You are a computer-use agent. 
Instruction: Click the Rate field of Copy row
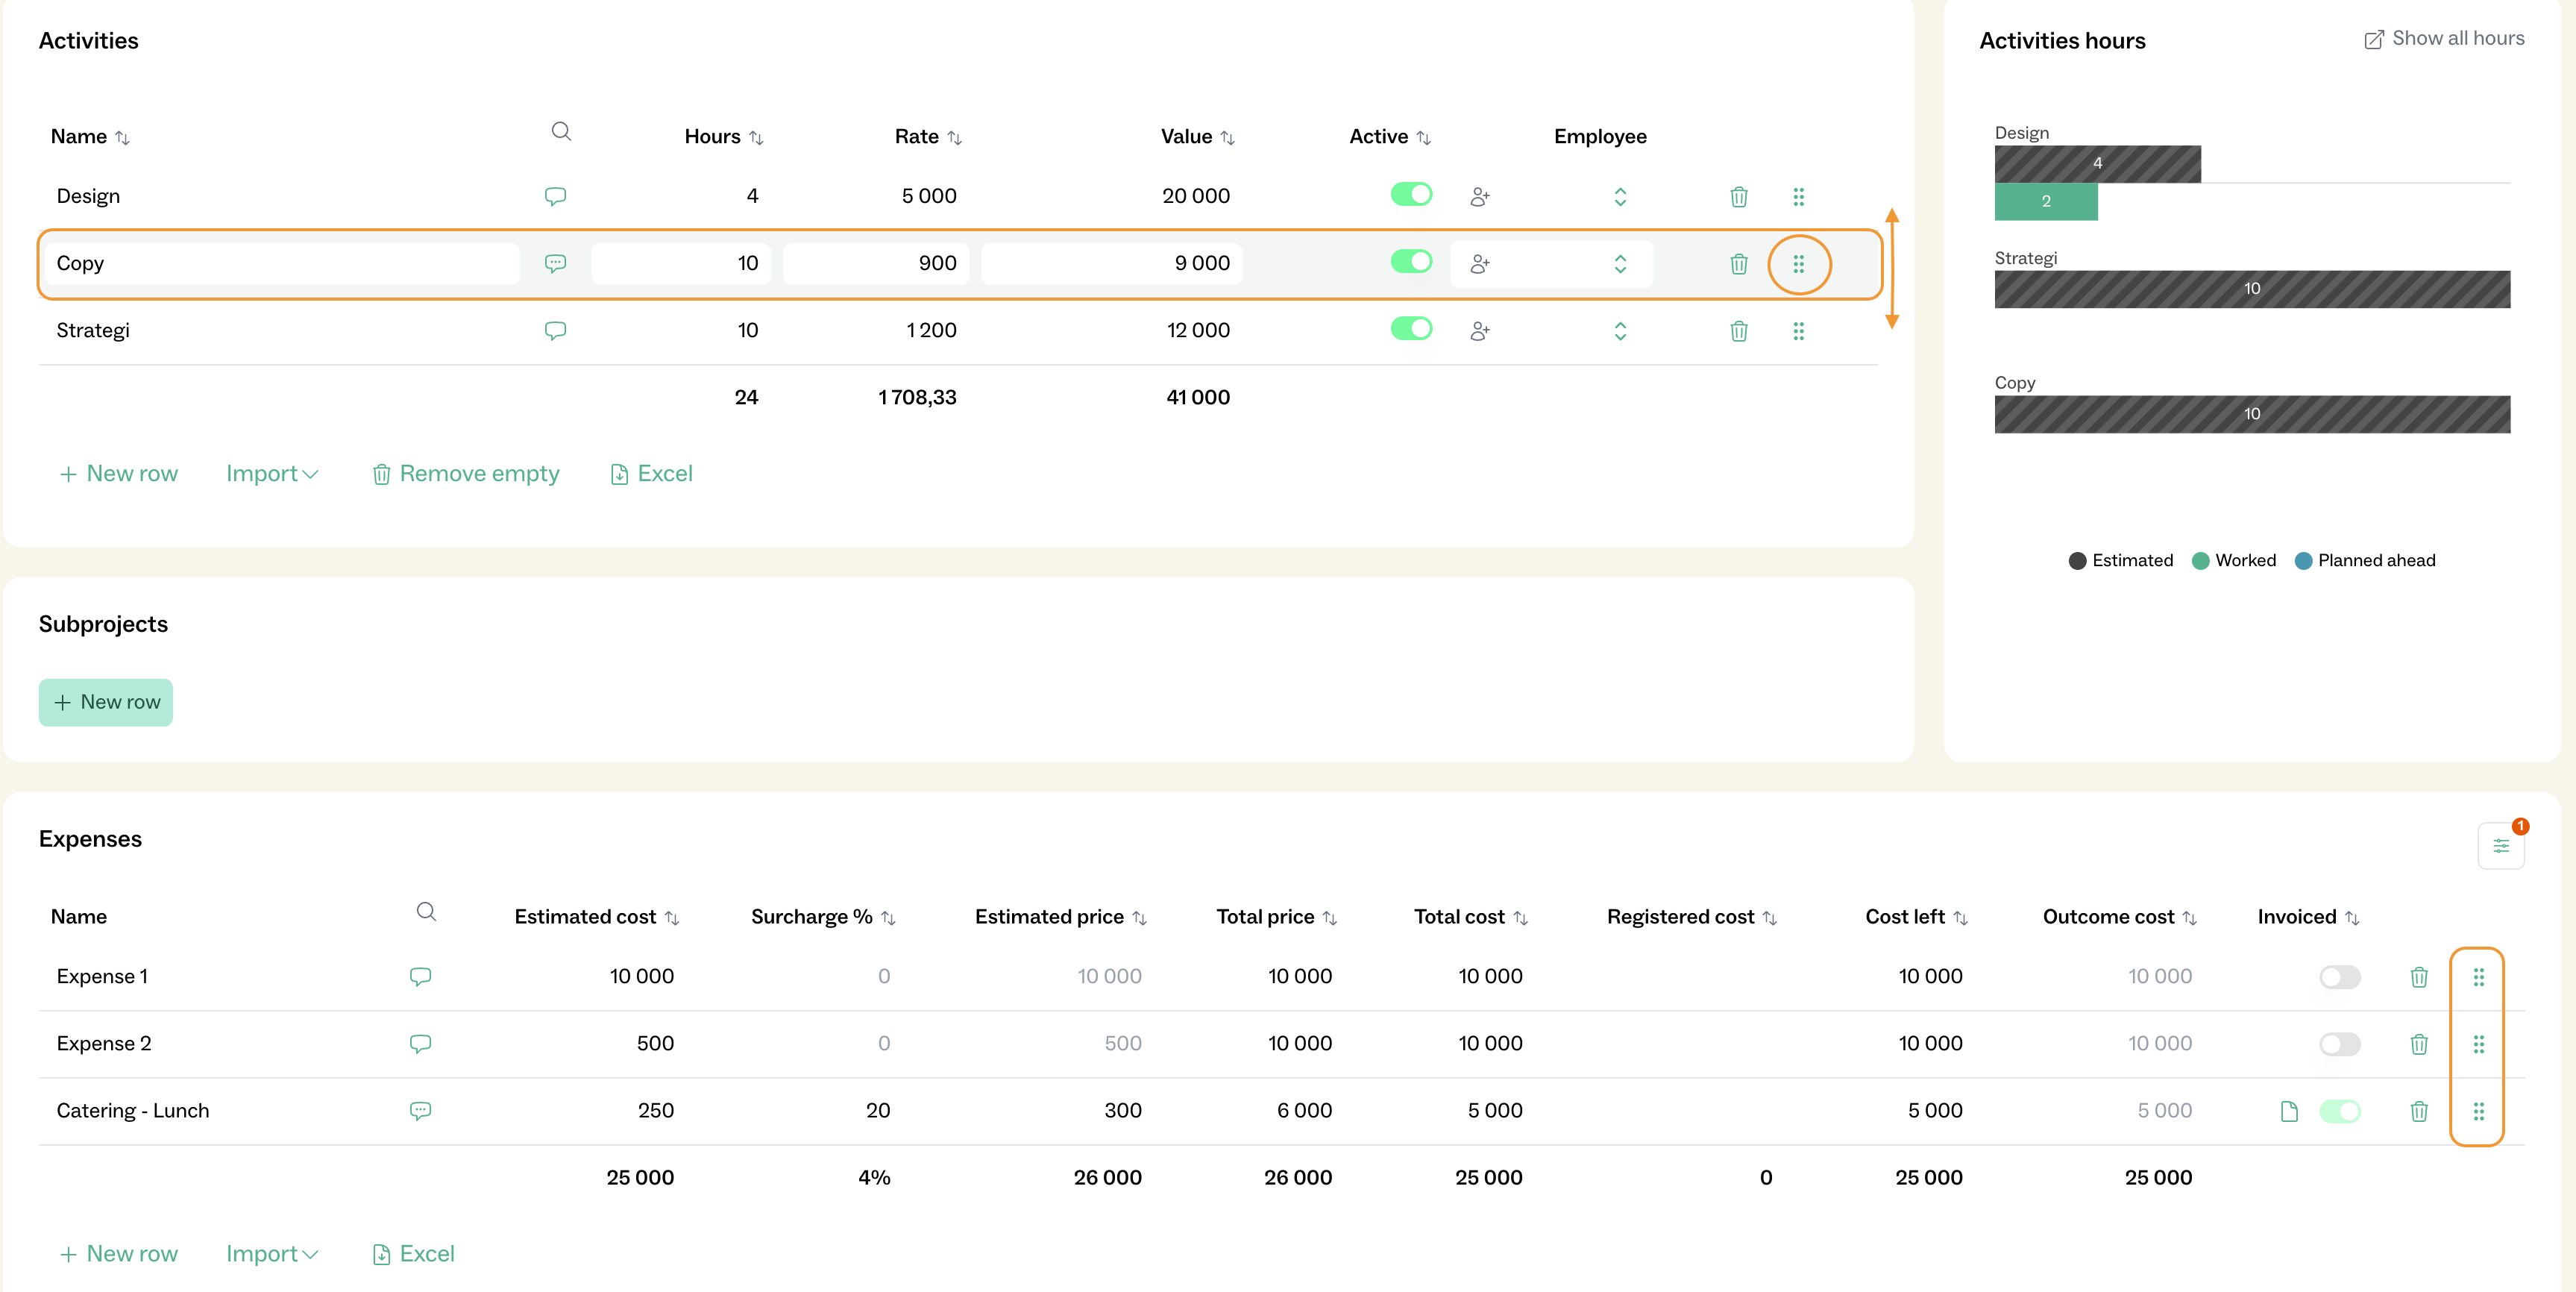pos(876,264)
